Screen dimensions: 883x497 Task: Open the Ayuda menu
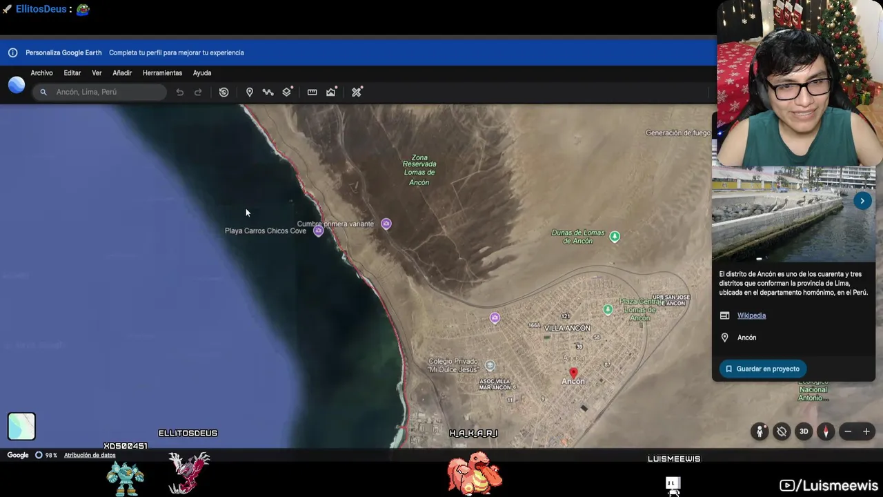202,72
